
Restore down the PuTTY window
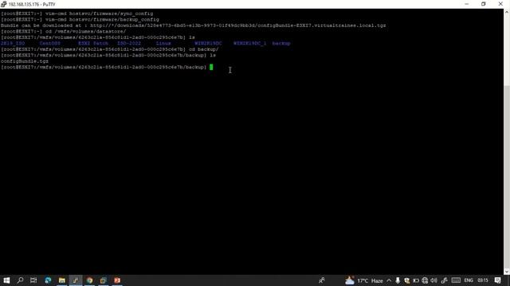pyautogui.click(x=484, y=4)
